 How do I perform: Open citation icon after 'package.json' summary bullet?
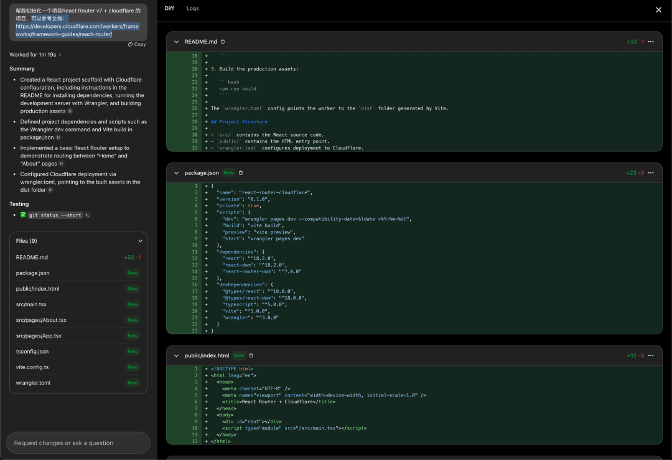[58, 137]
